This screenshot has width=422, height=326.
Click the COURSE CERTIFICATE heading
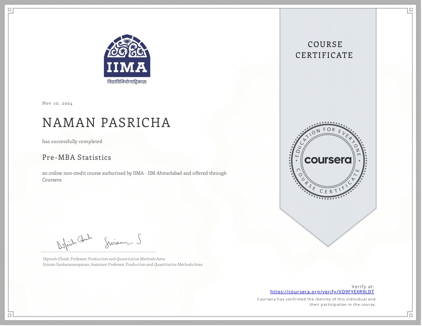pyautogui.click(x=324, y=50)
